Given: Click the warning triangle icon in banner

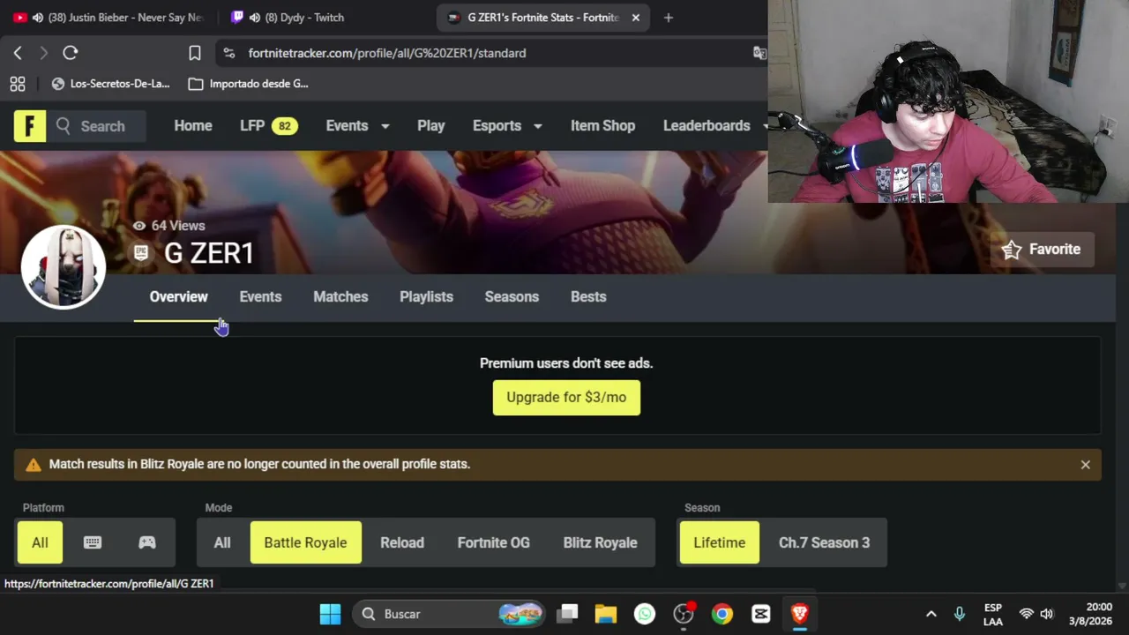Looking at the screenshot, I should (34, 465).
